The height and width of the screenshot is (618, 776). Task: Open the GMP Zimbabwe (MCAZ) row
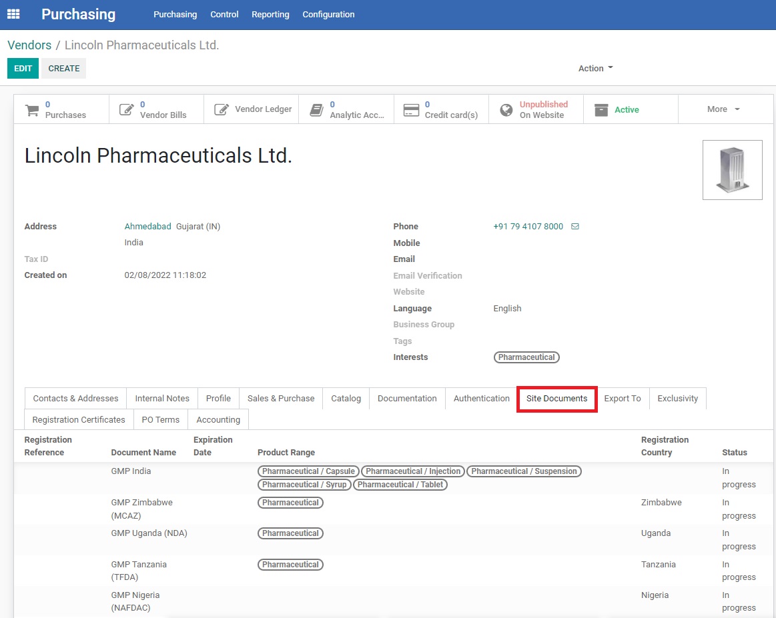click(394, 509)
